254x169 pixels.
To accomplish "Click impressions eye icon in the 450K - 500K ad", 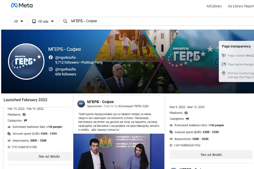I will point(171,139).
